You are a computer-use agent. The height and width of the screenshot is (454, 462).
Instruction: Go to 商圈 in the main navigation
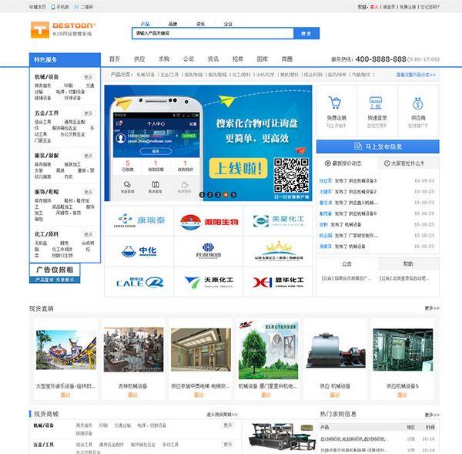click(x=286, y=59)
